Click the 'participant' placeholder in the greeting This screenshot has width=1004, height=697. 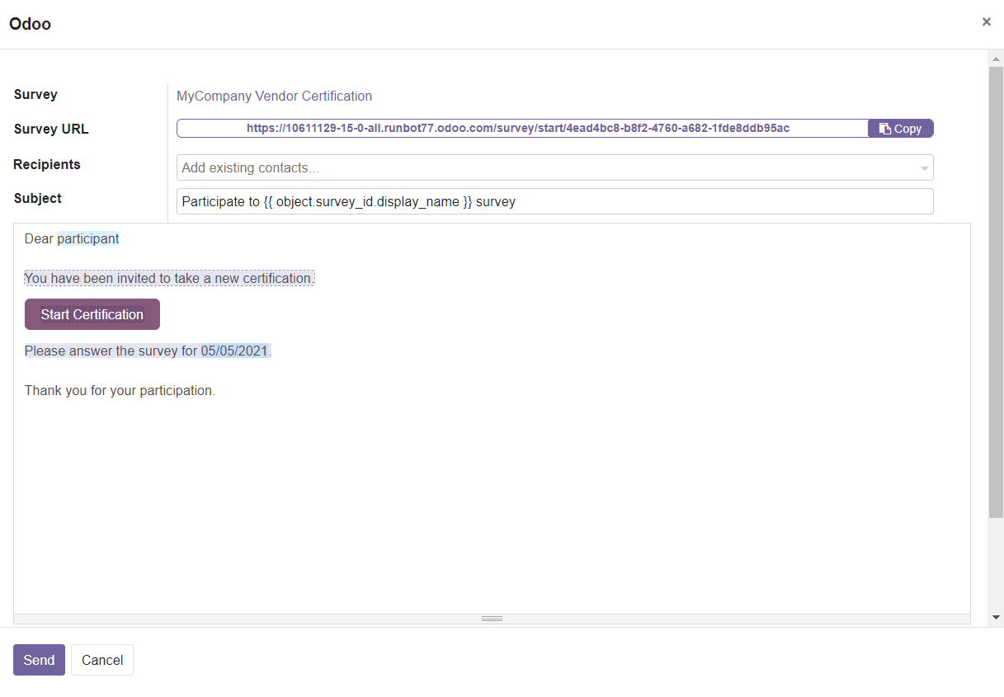[x=88, y=238]
